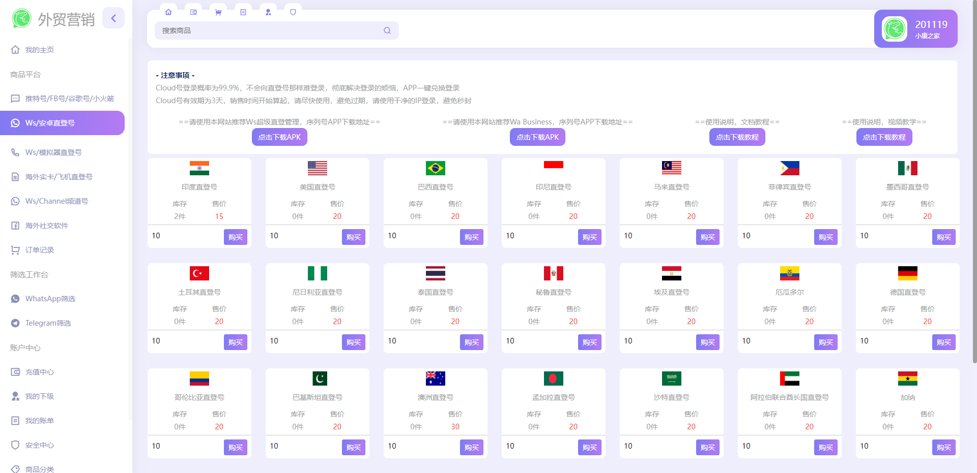The height and width of the screenshot is (473, 977).
Task: Click the 墨西哥直登号 flag thumbnail
Action: [x=908, y=168]
